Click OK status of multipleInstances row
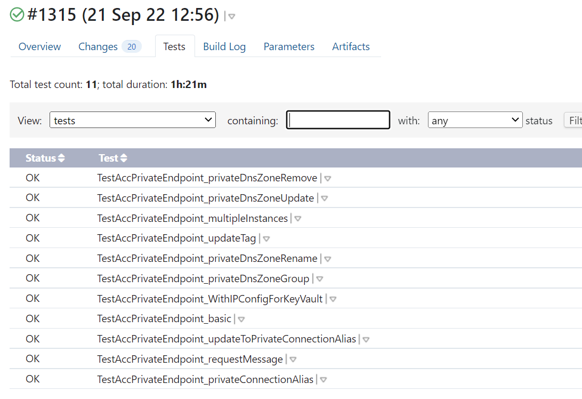 [33, 218]
